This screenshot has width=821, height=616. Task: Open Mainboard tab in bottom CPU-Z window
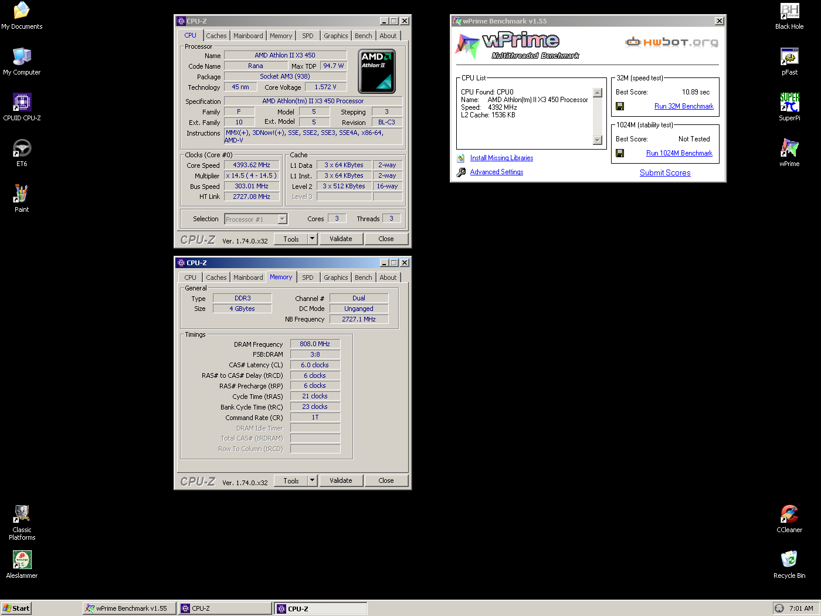248,277
